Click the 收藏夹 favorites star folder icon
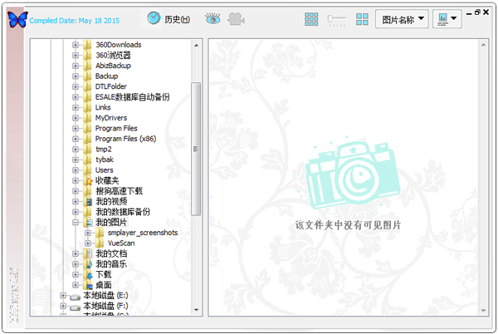The height and width of the screenshot is (334, 498). tap(88, 180)
